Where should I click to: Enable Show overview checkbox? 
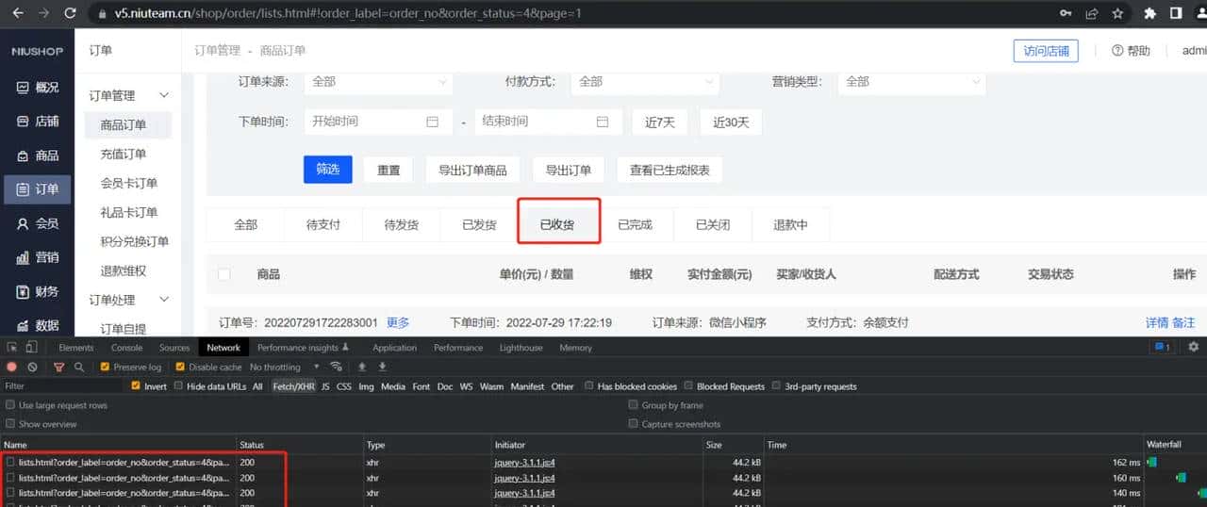click(x=10, y=424)
